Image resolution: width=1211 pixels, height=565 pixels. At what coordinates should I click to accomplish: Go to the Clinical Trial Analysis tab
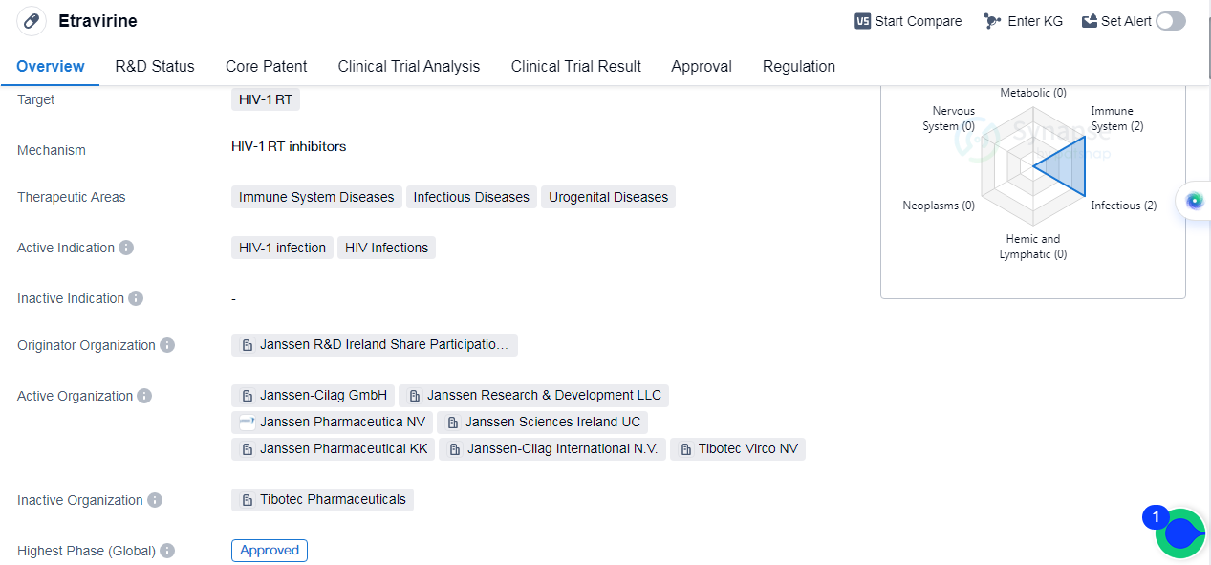point(409,66)
